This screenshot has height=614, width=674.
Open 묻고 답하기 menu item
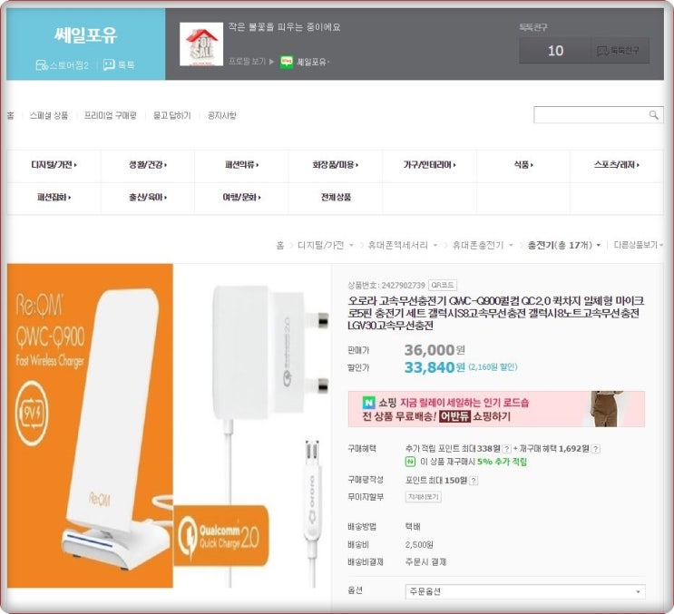[x=172, y=115]
